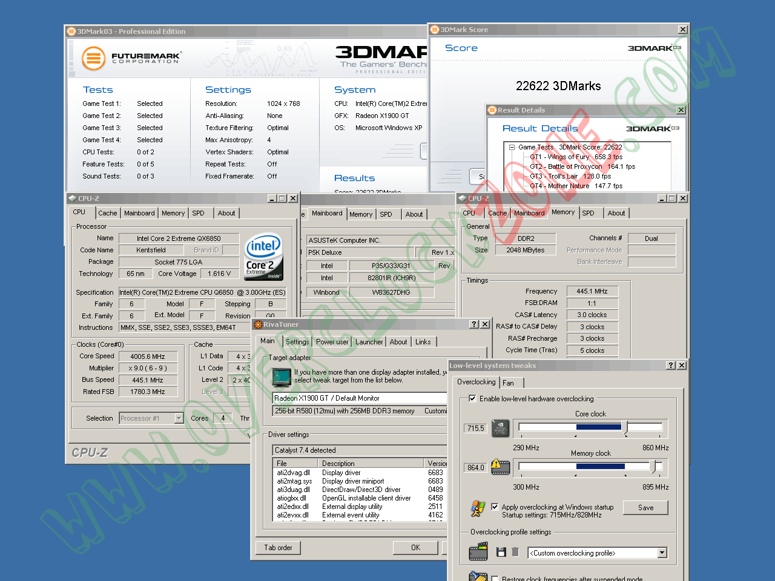Image resolution: width=775 pixels, height=581 pixels.
Task: Open help in the RivaTuner title bar
Action: coord(475,324)
